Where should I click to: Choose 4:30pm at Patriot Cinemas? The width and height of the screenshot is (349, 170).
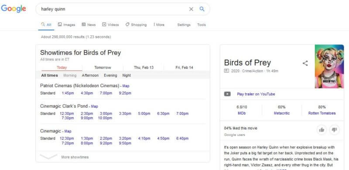click(x=87, y=93)
